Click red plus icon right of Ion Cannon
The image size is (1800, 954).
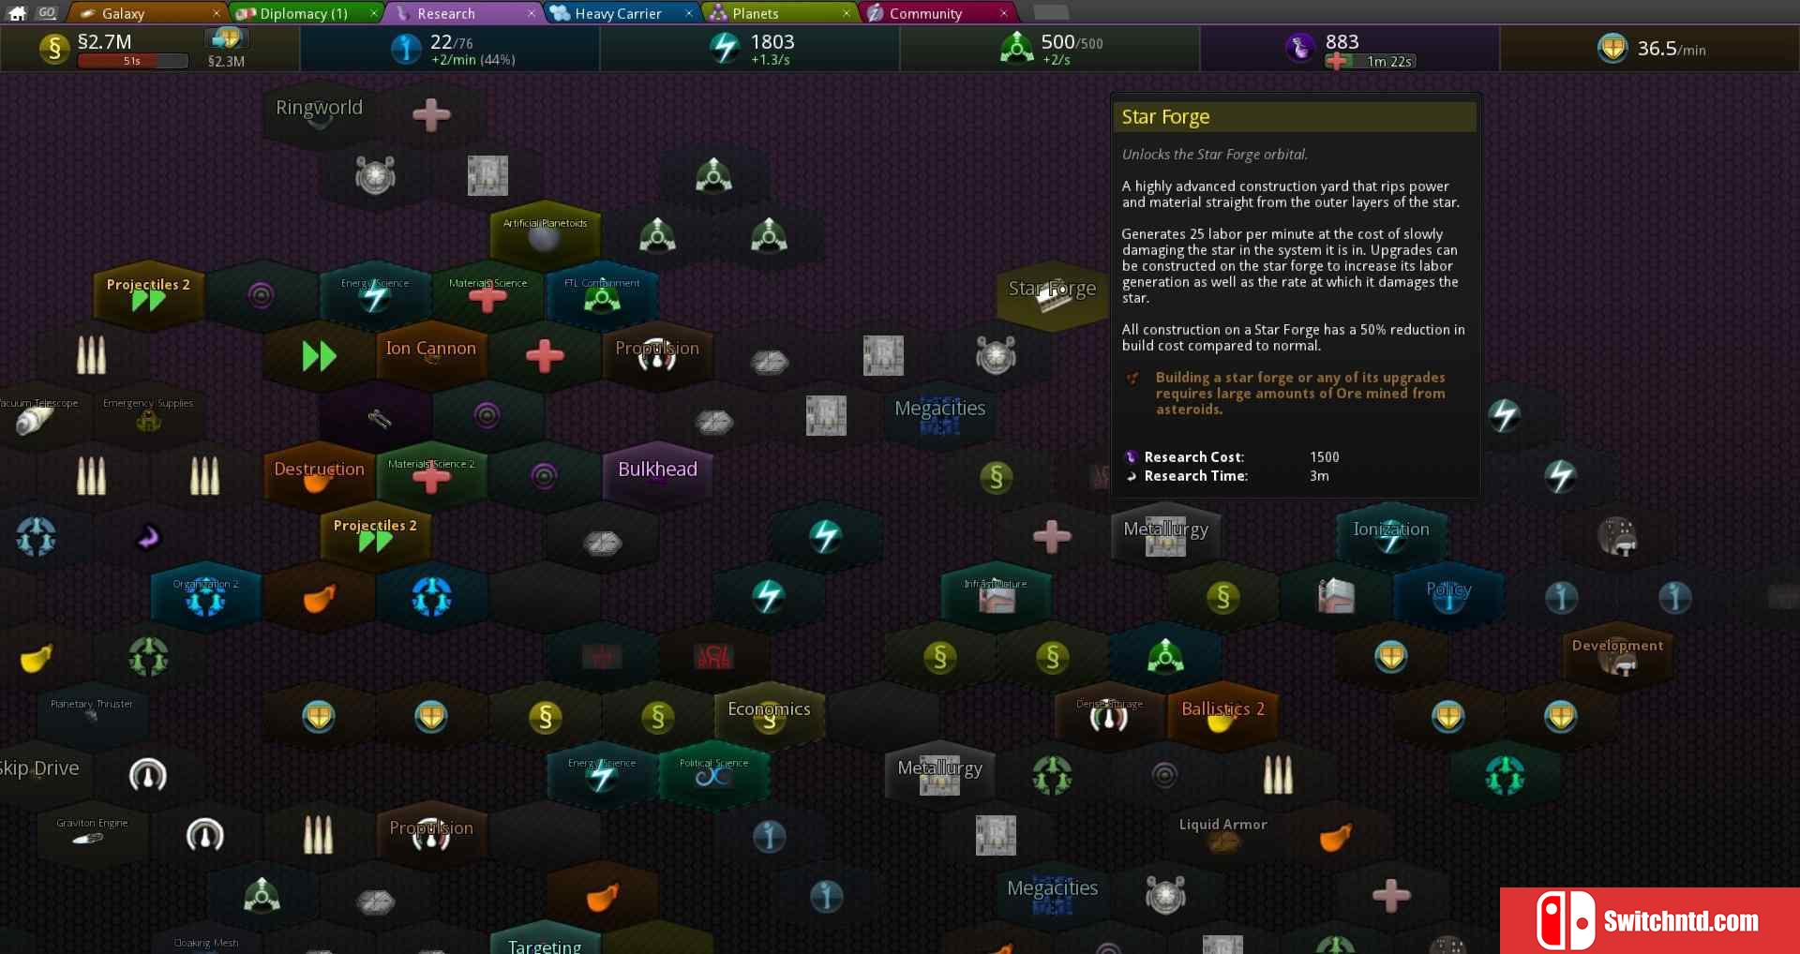point(545,355)
